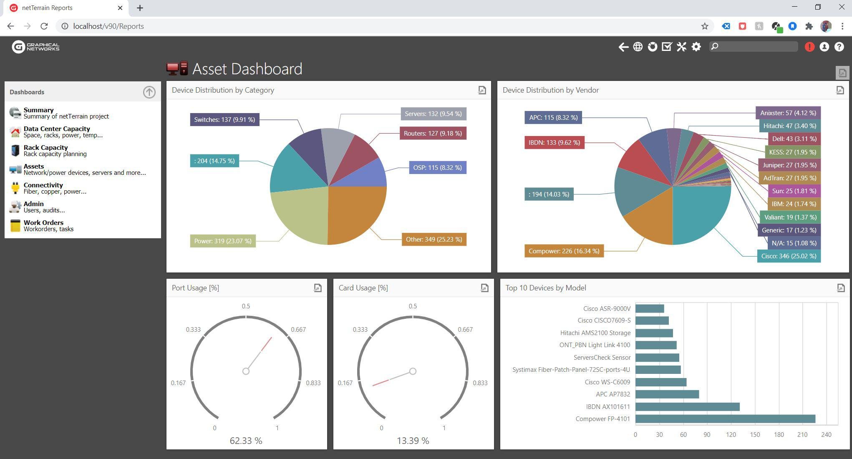
Task: Open the globe icon in top toolbar
Action: [638, 47]
